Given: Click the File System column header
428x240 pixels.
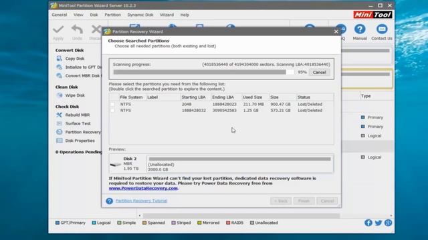Looking at the screenshot, I should [x=131, y=97].
